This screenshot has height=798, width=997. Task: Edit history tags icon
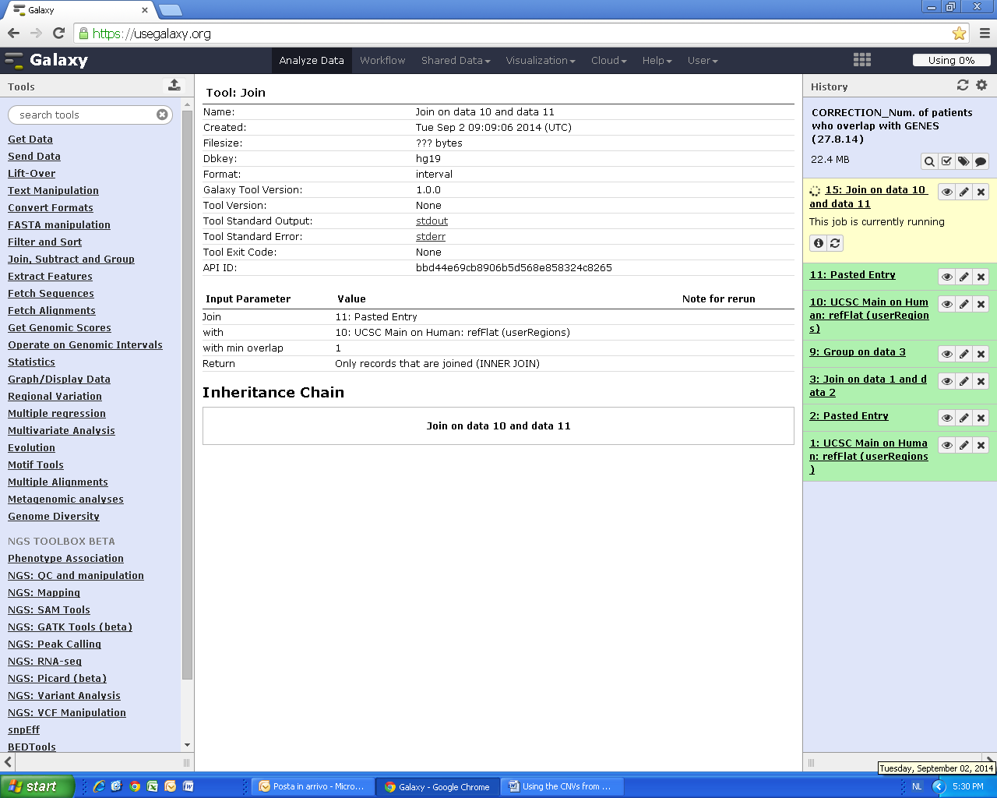(964, 161)
